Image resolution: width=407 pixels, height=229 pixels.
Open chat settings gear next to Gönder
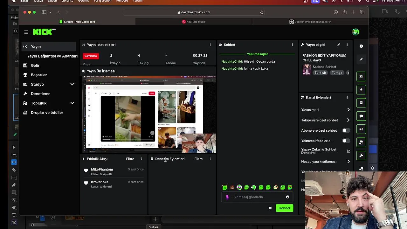pyautogui.click(x=270, y=208)
